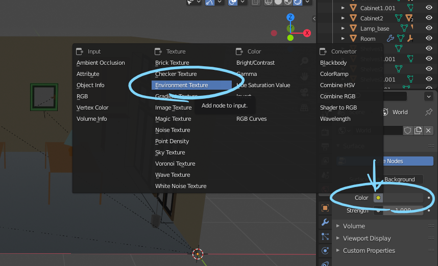Image resolution: width=438 pixels, height=266 pixels.
Task: Click the Cabinet1.001 orange object icon
Action: click(353, 8)
